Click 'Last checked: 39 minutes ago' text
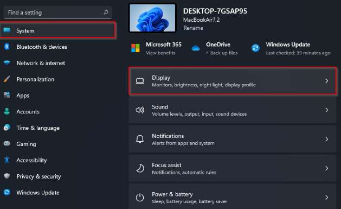 298,53
